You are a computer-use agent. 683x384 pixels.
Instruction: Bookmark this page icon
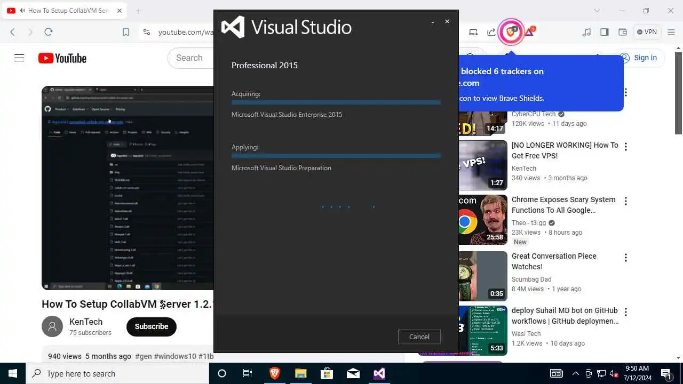tap(126, 32)
